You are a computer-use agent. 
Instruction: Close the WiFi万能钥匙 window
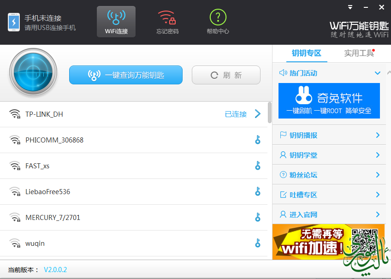381,7
